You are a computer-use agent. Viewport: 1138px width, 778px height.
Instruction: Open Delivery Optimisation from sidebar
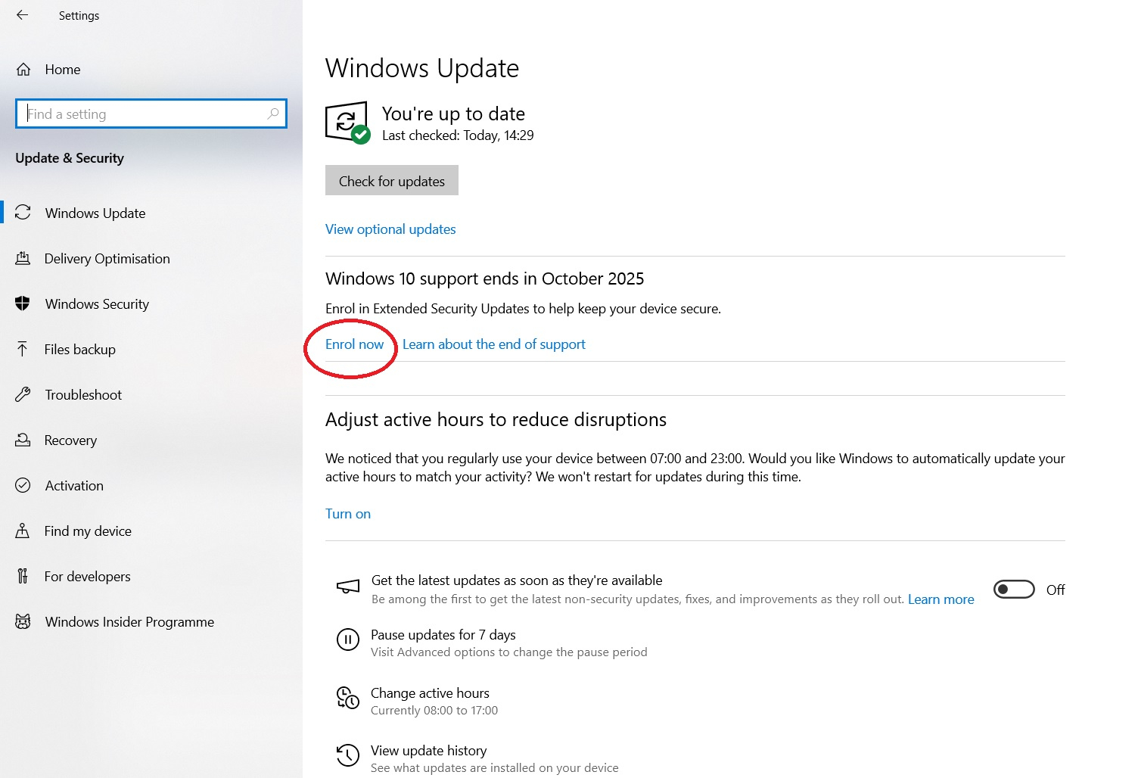[x=107, y=259]
